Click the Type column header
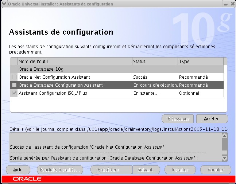The image size is (236, 184). click(201, 61)
